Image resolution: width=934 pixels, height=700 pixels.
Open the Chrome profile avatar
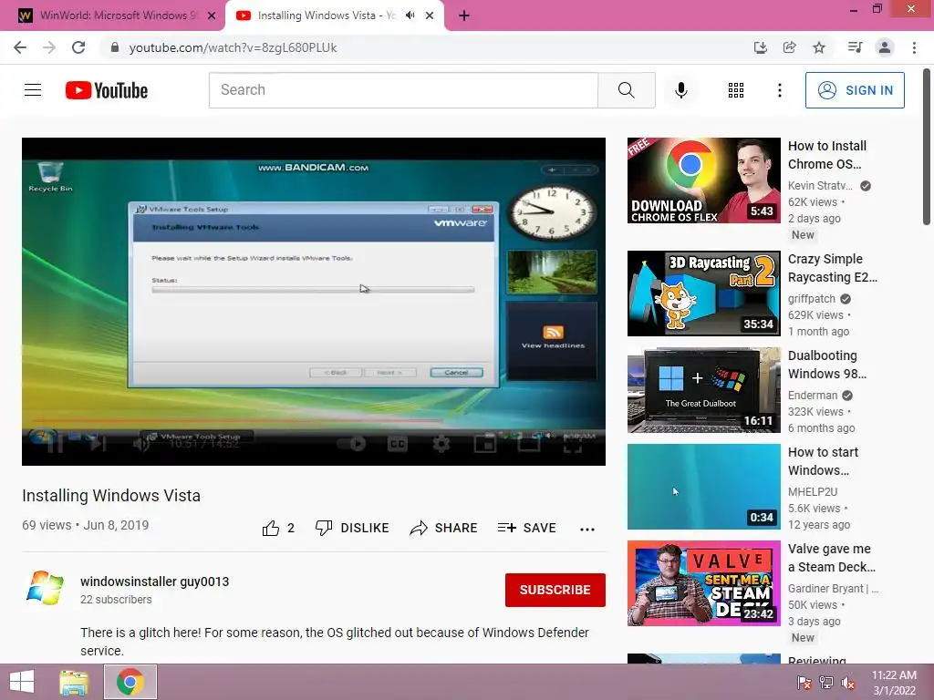(885, 47)
